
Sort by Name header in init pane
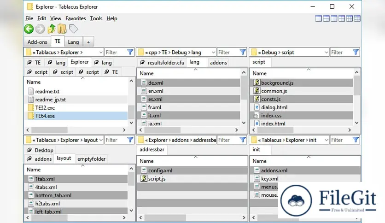click(x=305, y=161)
